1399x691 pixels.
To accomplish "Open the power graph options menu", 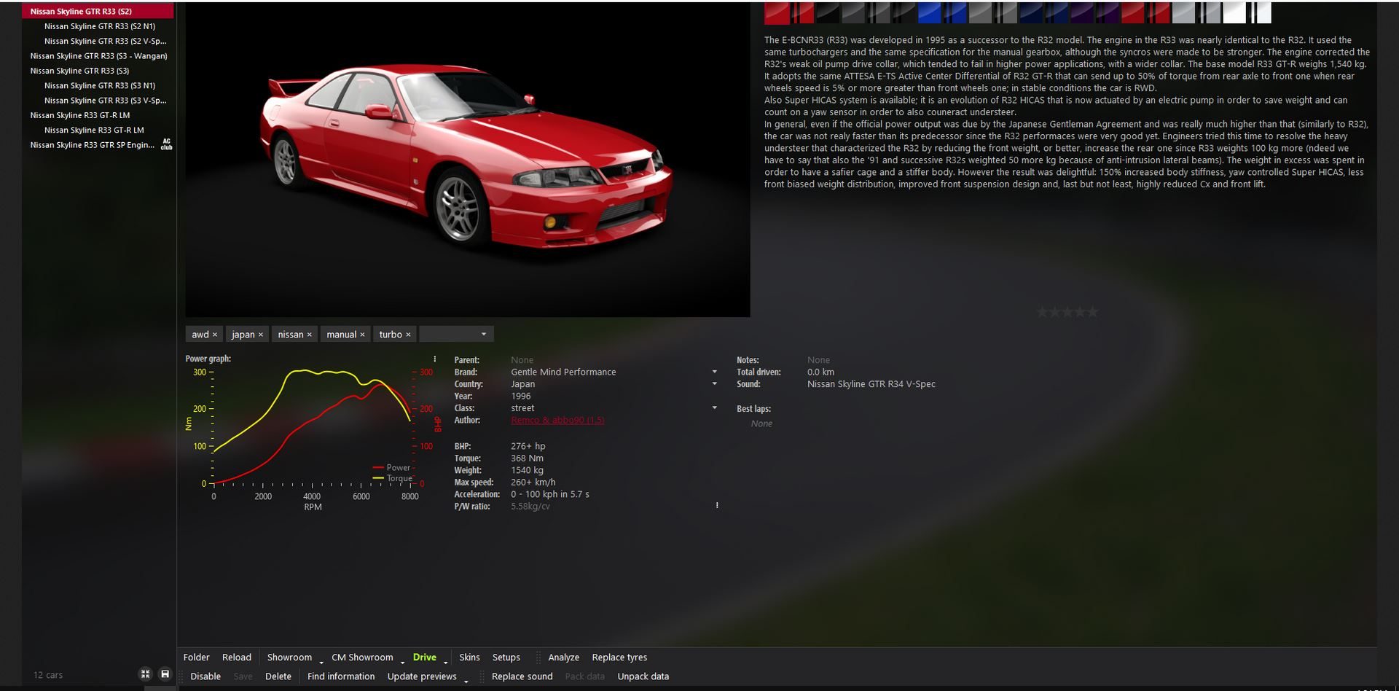I will tap(435, 359).
